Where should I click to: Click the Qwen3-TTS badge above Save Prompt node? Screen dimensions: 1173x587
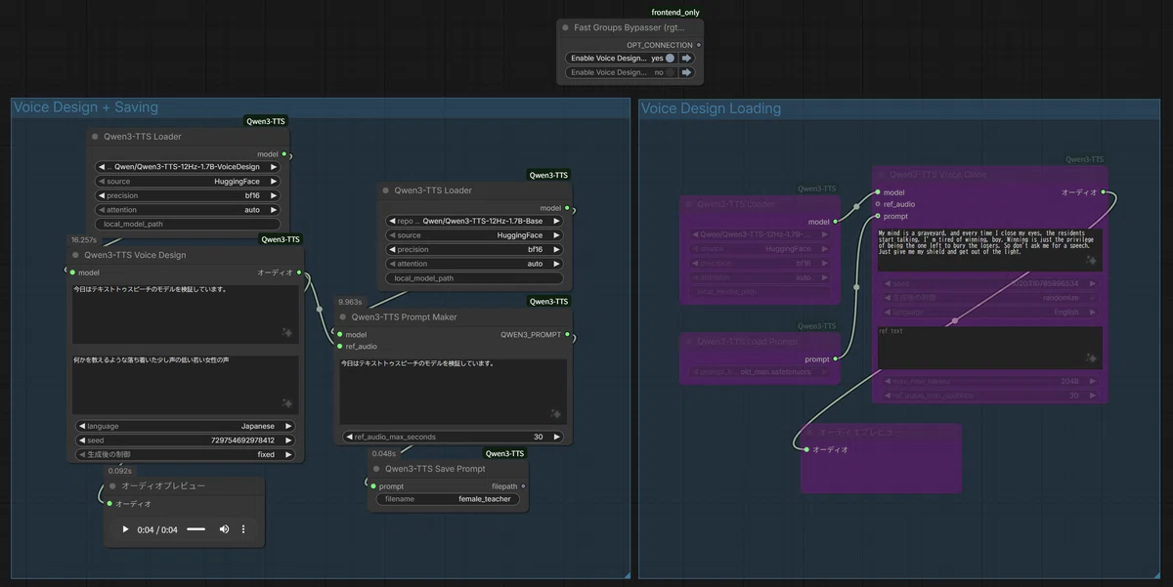(x=505, y=453)
